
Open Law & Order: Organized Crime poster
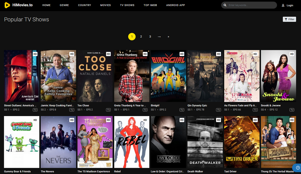coord(168,142)
